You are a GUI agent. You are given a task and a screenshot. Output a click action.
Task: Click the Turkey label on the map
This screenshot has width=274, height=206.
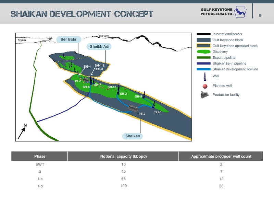103,36
